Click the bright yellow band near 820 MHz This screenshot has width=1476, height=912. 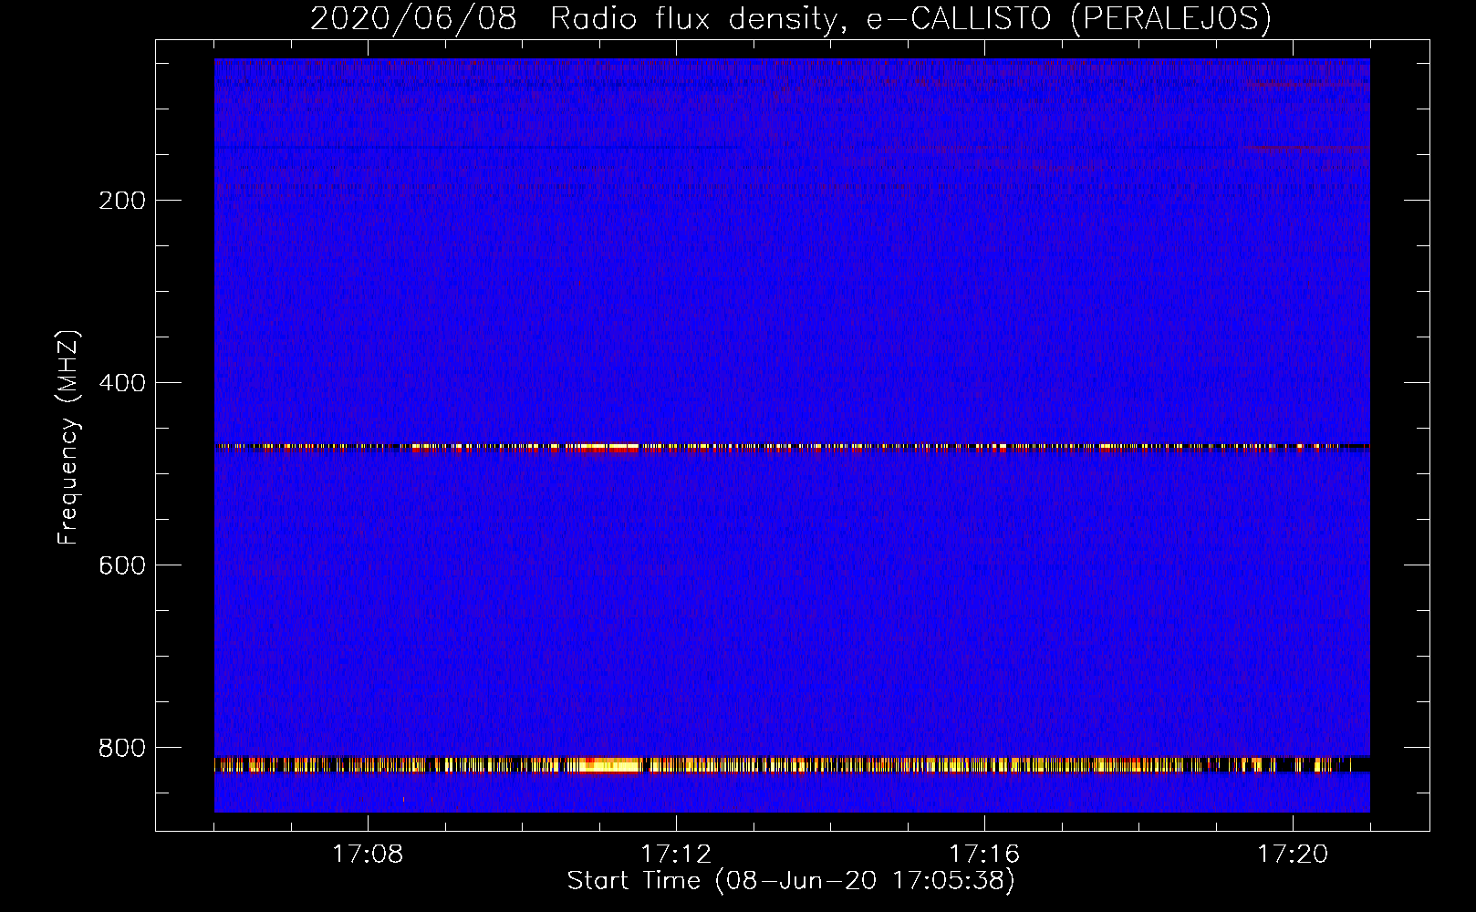[792, 765]
